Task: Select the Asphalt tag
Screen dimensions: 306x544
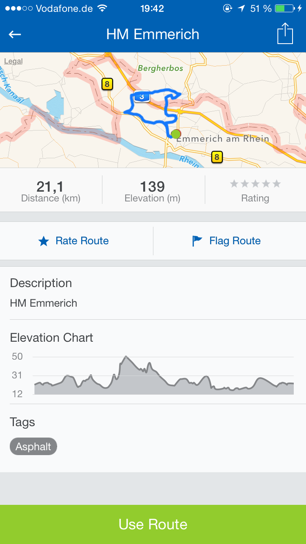Action: click(33, 447)
